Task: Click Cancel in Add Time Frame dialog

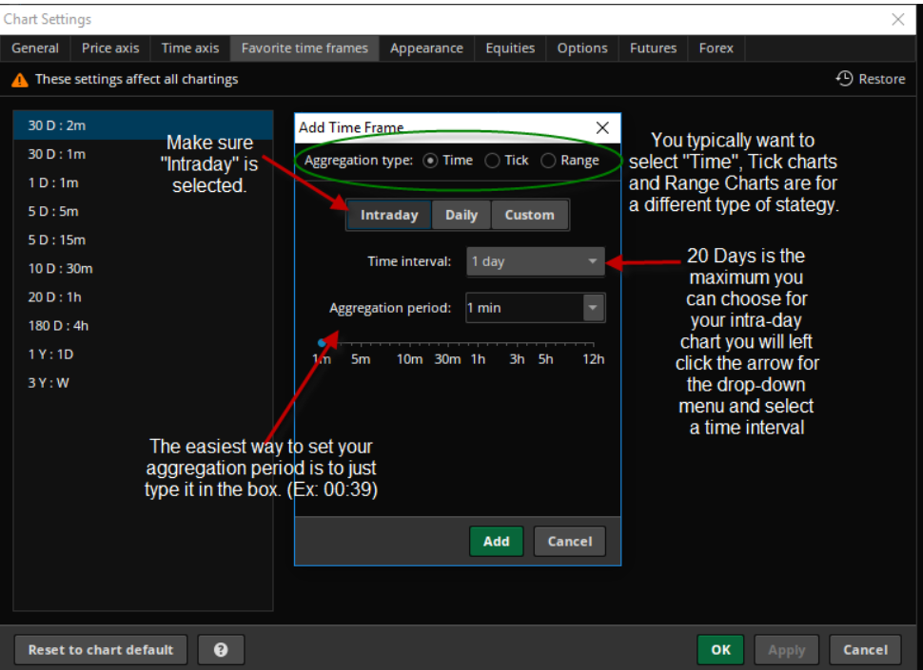Action: tap(570, 542)
